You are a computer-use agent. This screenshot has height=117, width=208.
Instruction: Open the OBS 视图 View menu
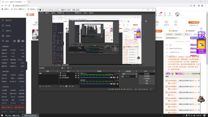click(53, 13)
